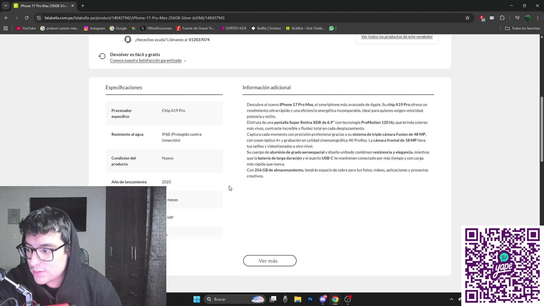Open the site information icon in address bar
Image resolution: width=544 pixels, height=306 pixels.
click(39, 18)
